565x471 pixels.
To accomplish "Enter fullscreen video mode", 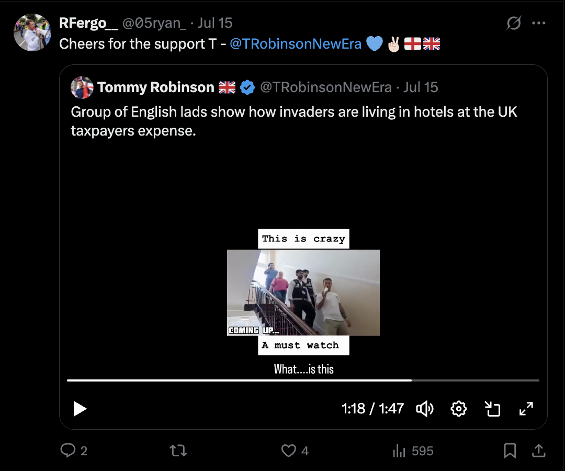I will (x=526, y=409).
